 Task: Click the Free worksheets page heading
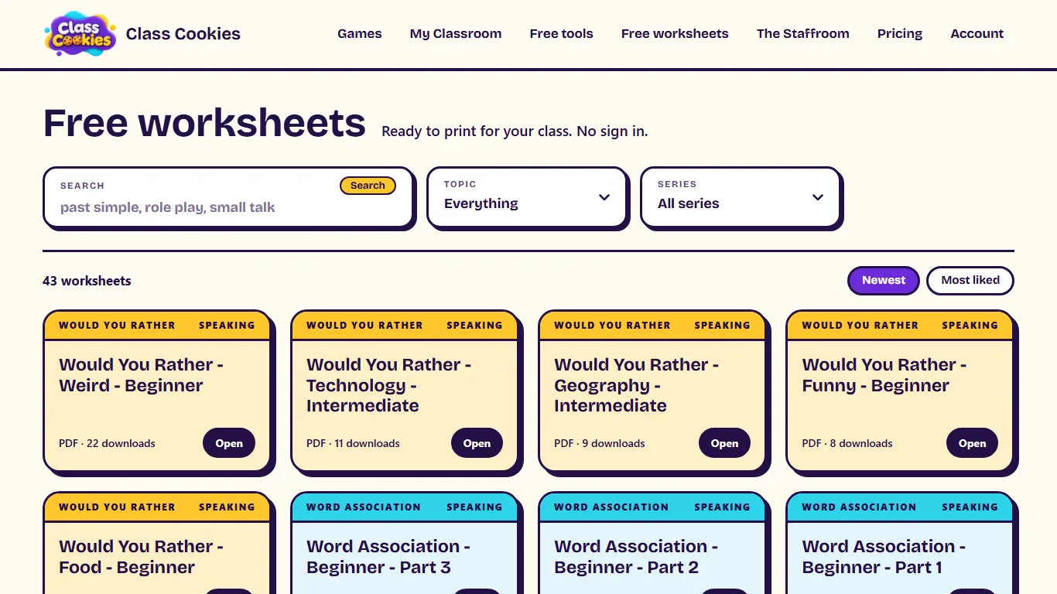click(x=204, y=123)
